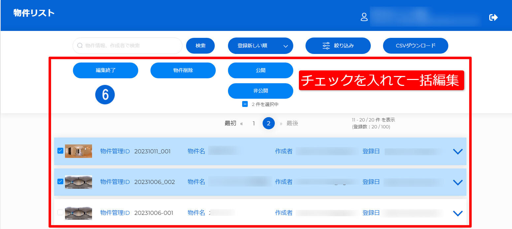Click the magnifier icon in search box
This screenshot has height=229, width=512.
pyautogui.click(x=80, y=46)
